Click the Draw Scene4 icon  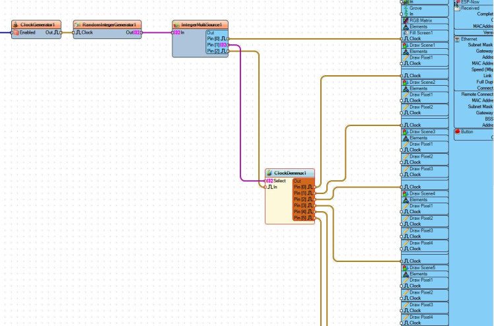click(x=406, y=193)
